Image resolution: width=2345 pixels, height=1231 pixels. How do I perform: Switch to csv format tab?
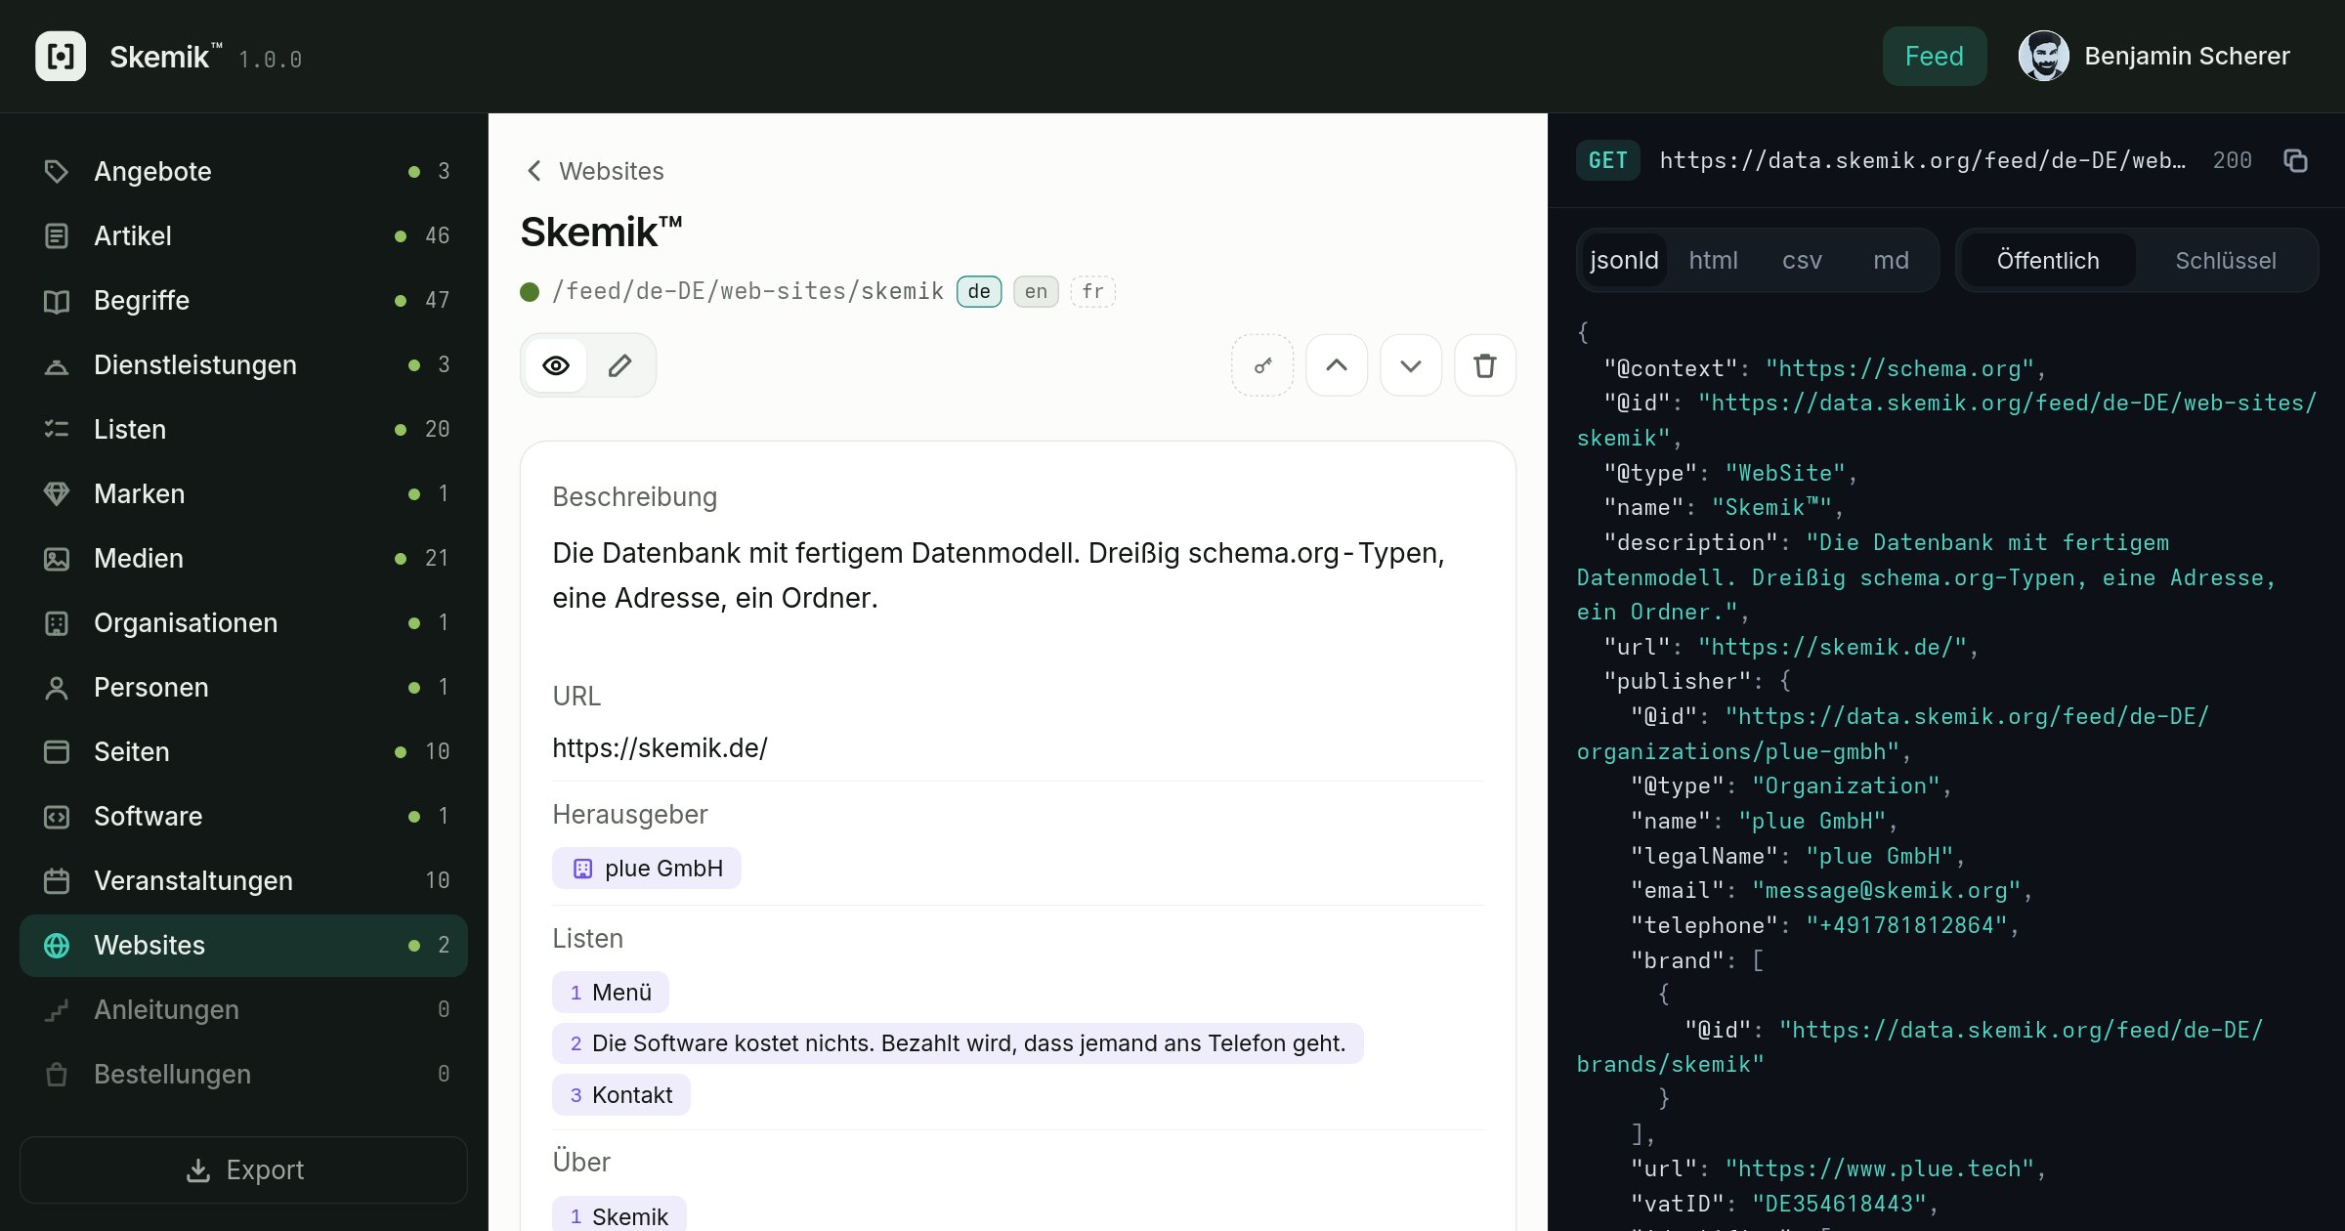click(x=1802, y=261)
